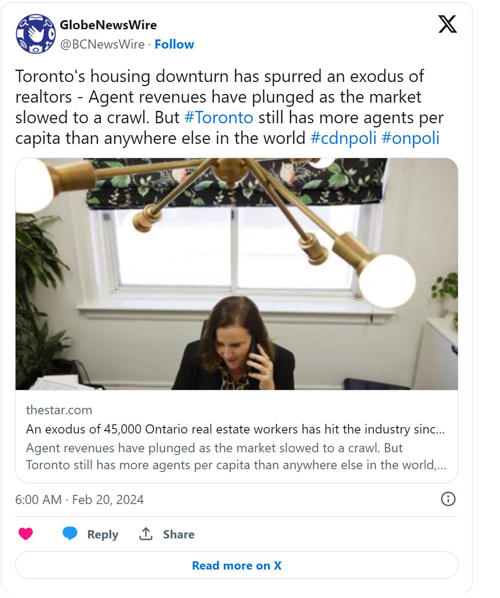Open the article preview photo
Screen dimensions: 500x598
[x=237, y=274]
